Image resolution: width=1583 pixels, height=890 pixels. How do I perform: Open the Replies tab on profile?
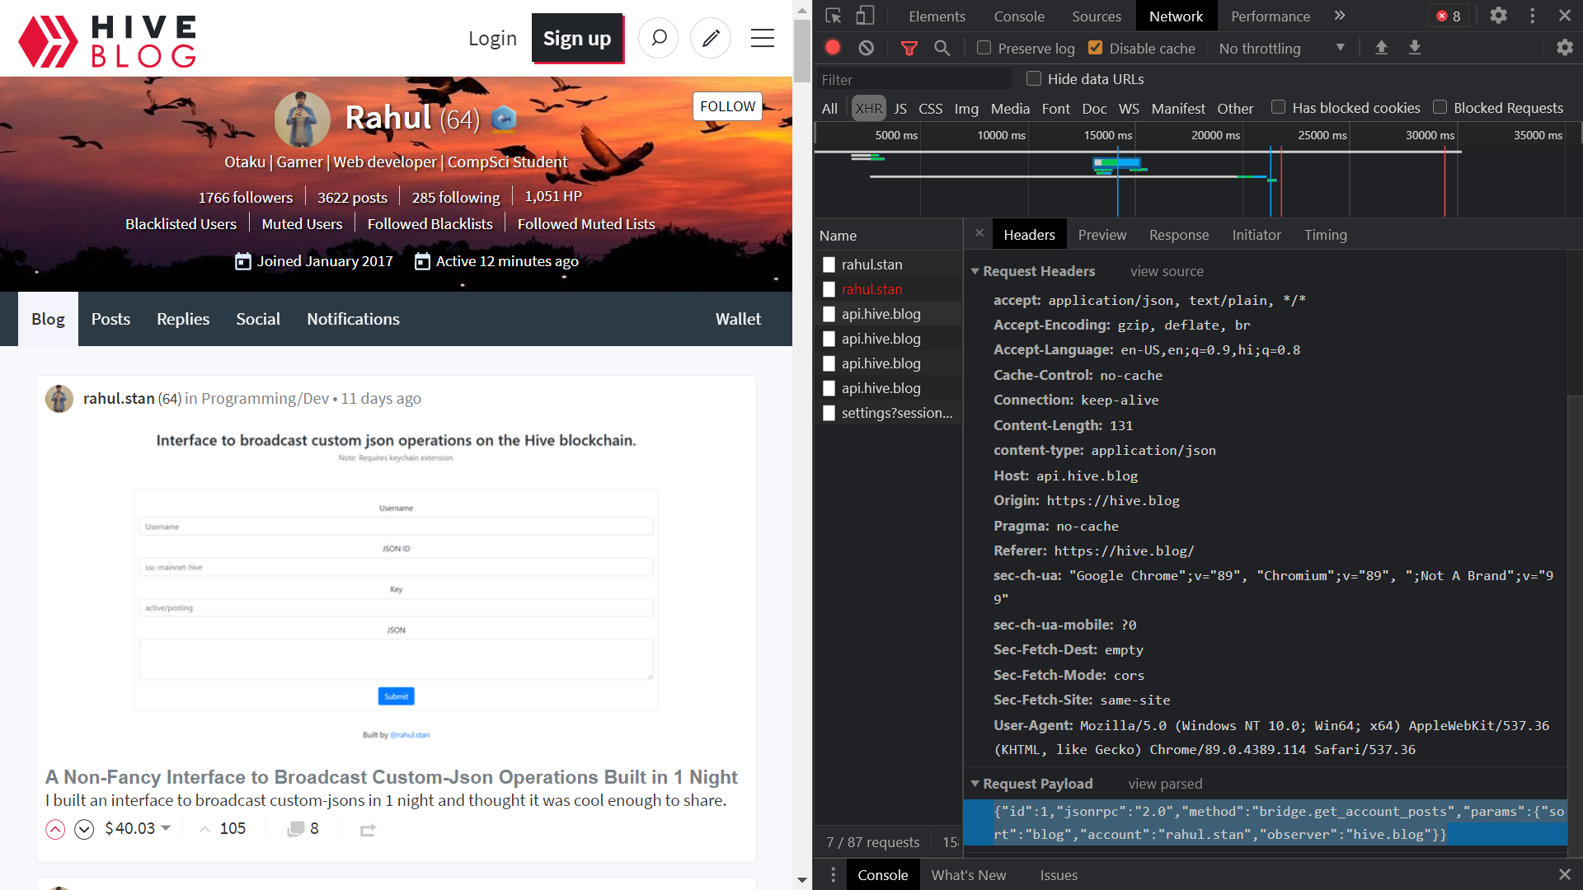coord(183,319)
